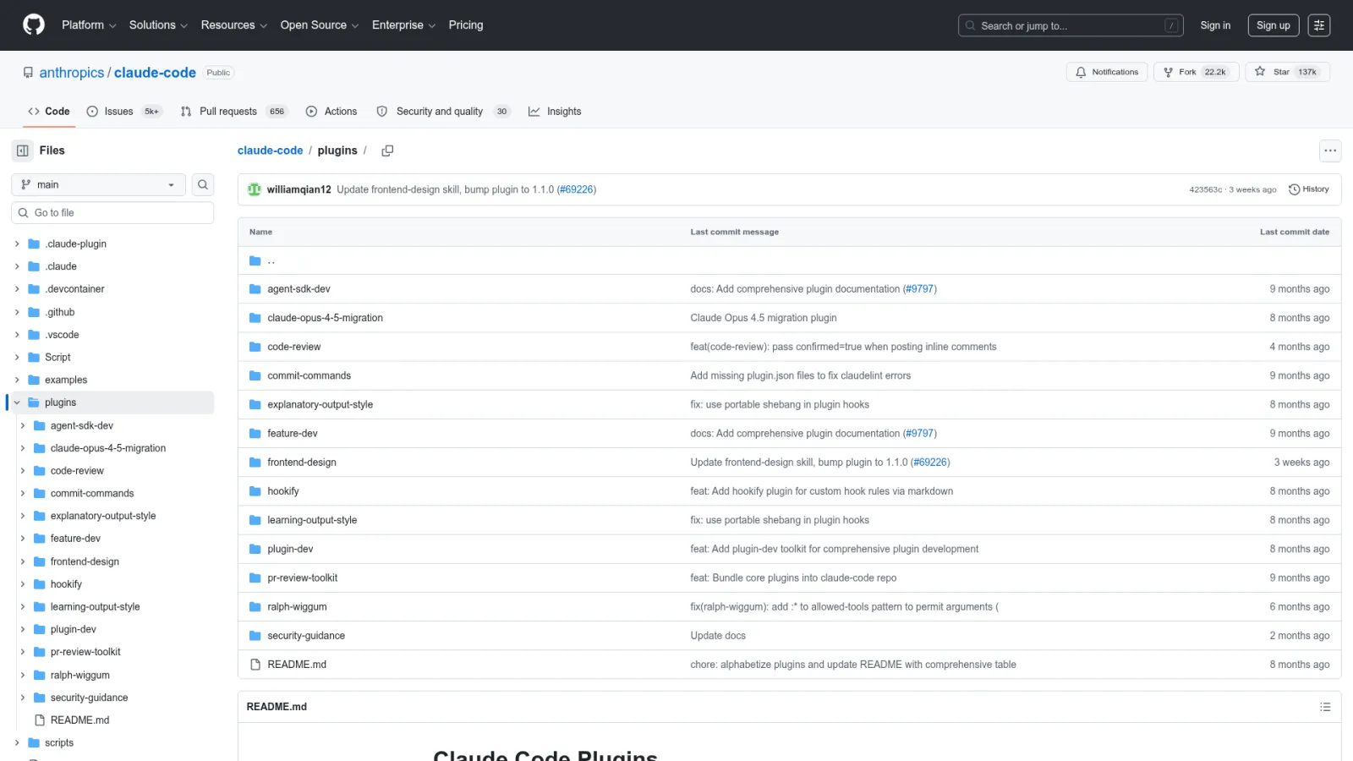This screenshot has height=761, width=1353.
Task: Open commit hash 423563c link
Action: coord(1205,189)
